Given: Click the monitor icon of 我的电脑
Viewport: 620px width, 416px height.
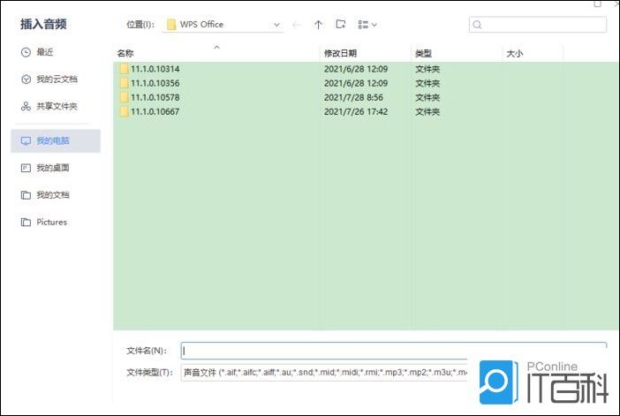Looking at the screenshot, I should (26, 140).
